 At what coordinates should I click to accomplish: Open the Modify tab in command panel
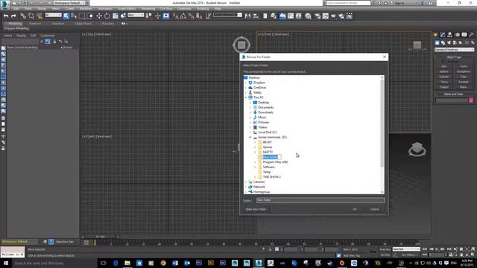click(443, 35)
